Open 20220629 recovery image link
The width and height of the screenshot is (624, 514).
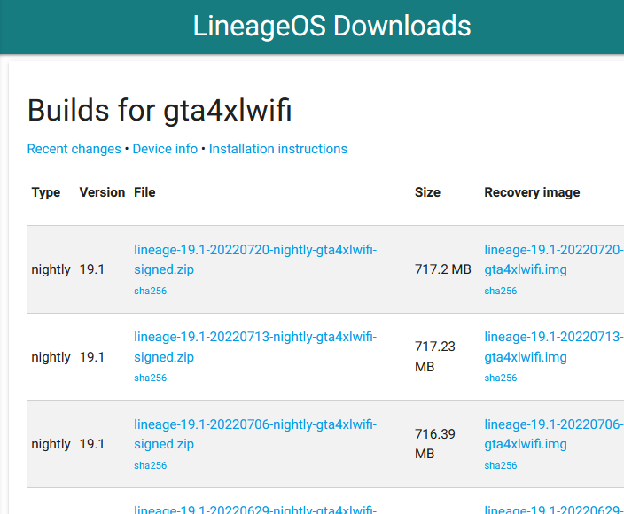[554, 510]
